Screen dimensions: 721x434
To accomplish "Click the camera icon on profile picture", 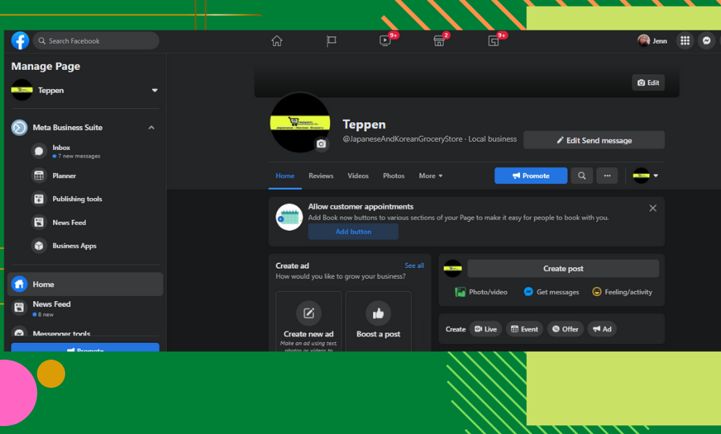I will (321, 144).
